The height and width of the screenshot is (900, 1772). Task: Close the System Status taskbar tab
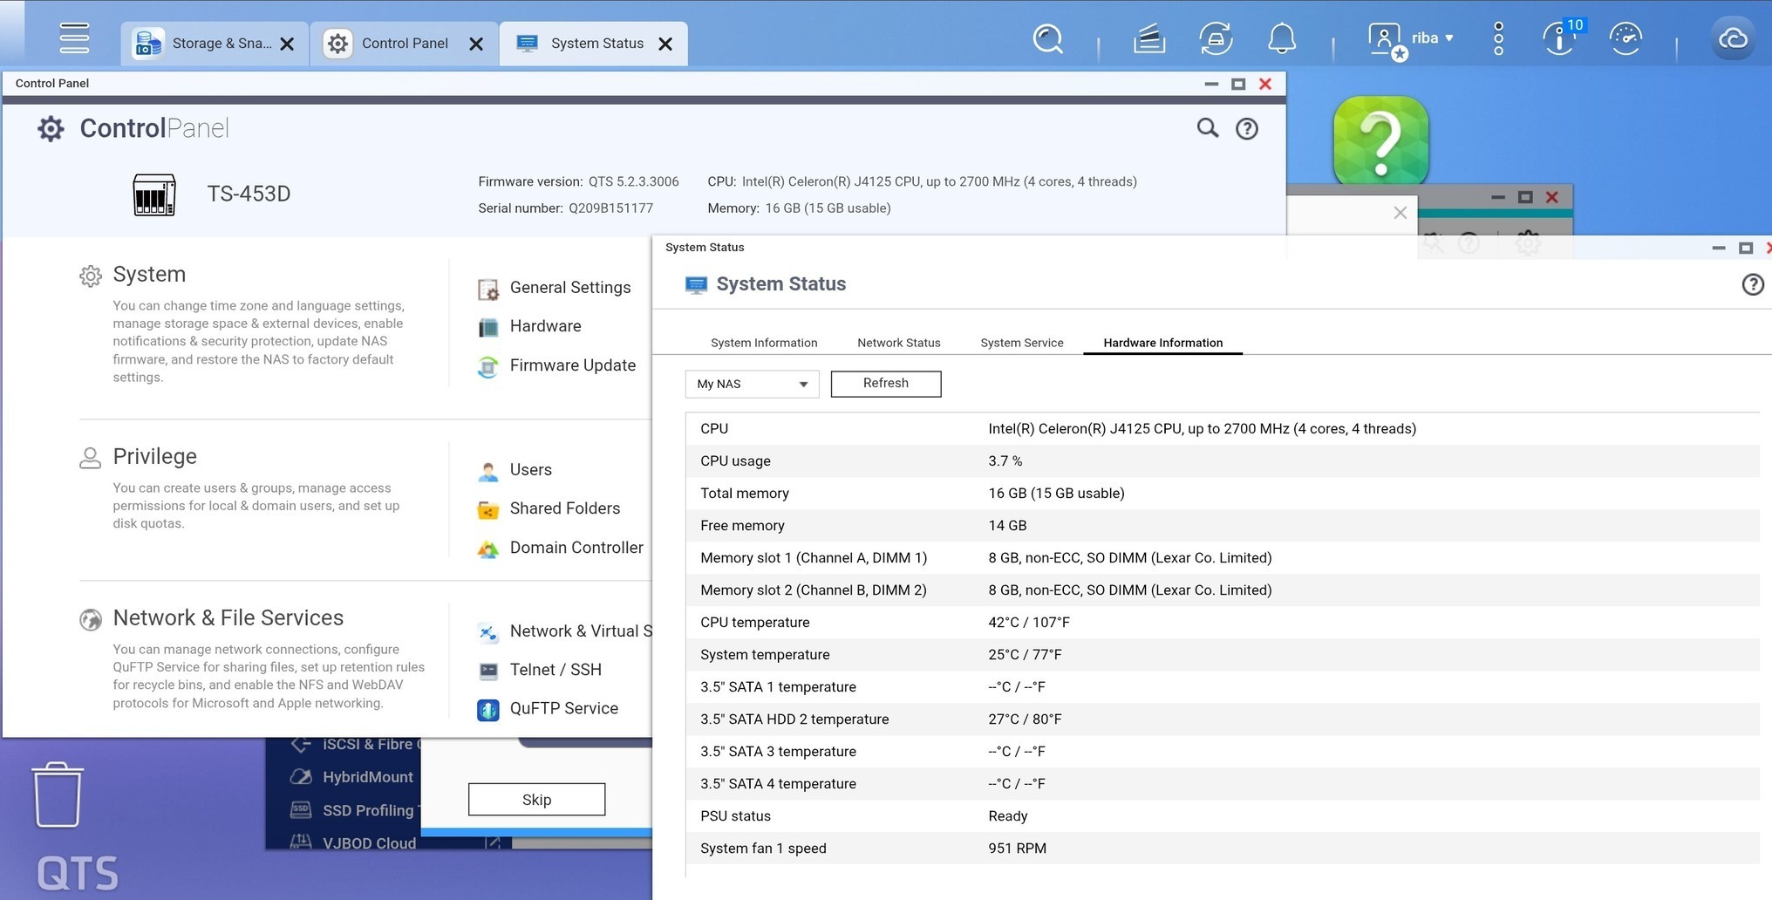tap(665, 44)
